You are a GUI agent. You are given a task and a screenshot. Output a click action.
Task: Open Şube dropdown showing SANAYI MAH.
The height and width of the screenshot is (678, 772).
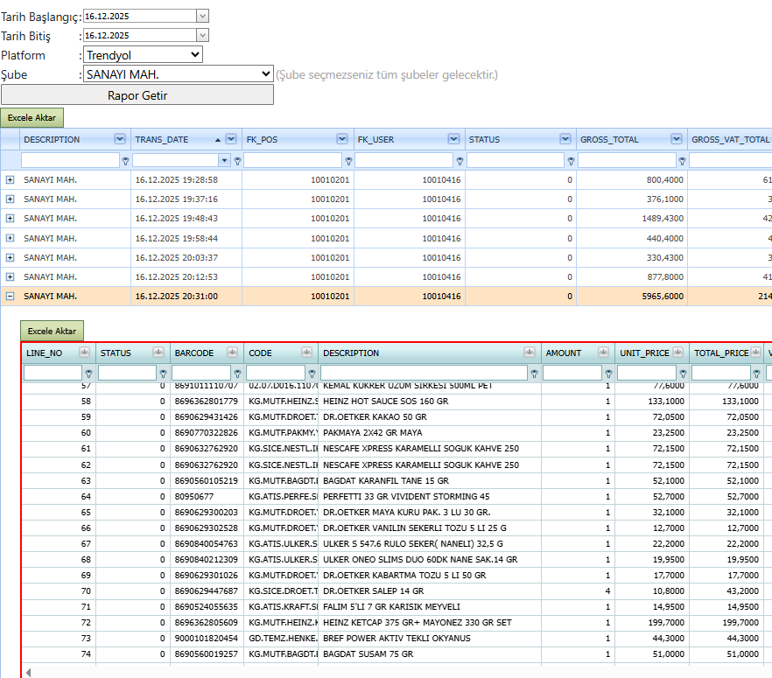(179, 74)
